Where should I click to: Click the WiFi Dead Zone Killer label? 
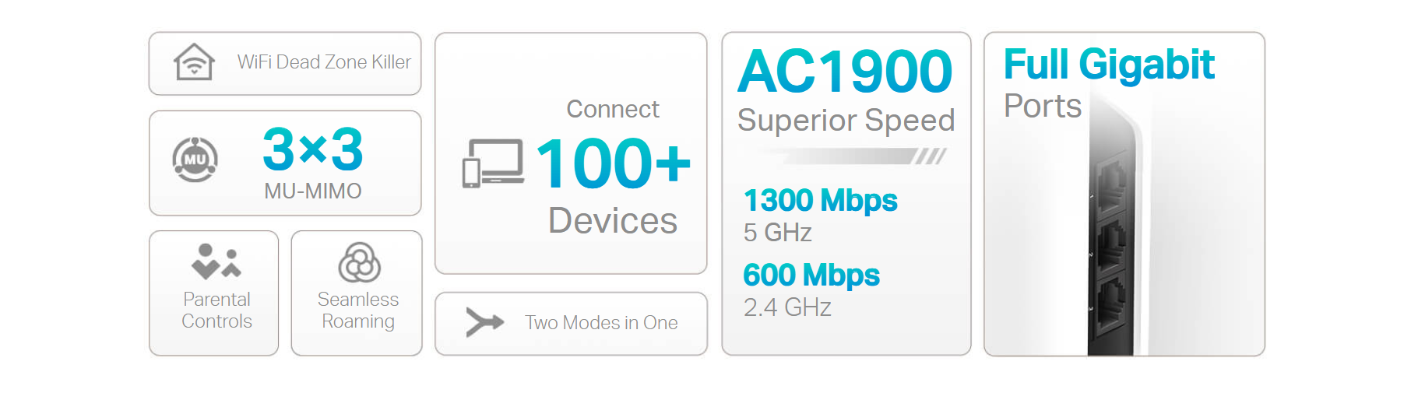(x=324, y=62)
